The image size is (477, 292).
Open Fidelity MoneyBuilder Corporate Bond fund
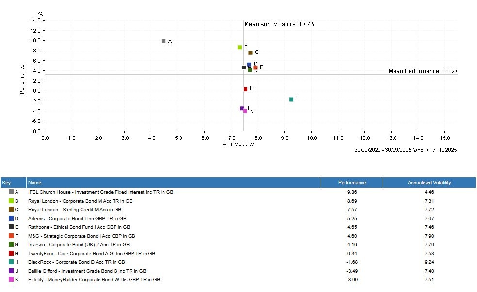pyautogui.click(x=94, y=280)
